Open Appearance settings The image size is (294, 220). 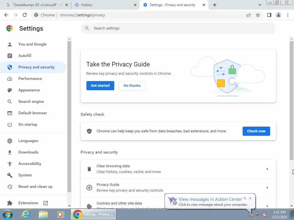click(x=29, y=90)
